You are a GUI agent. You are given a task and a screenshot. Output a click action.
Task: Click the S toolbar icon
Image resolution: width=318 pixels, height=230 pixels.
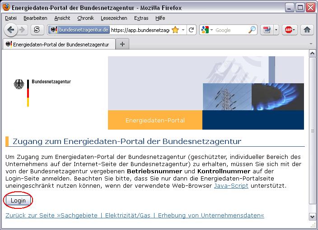(37, 30)
